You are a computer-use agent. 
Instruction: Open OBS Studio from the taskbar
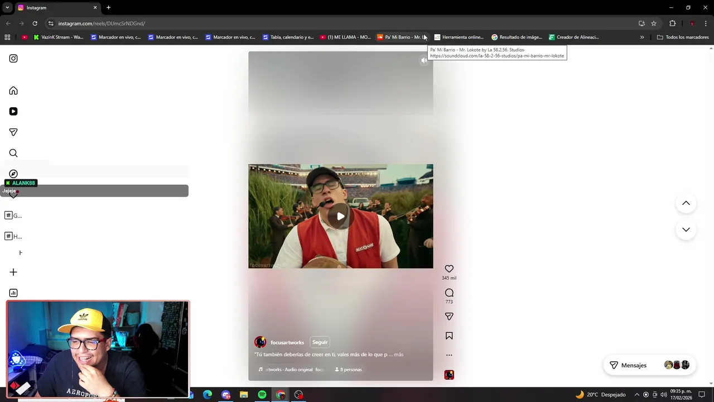pos(299,395)
